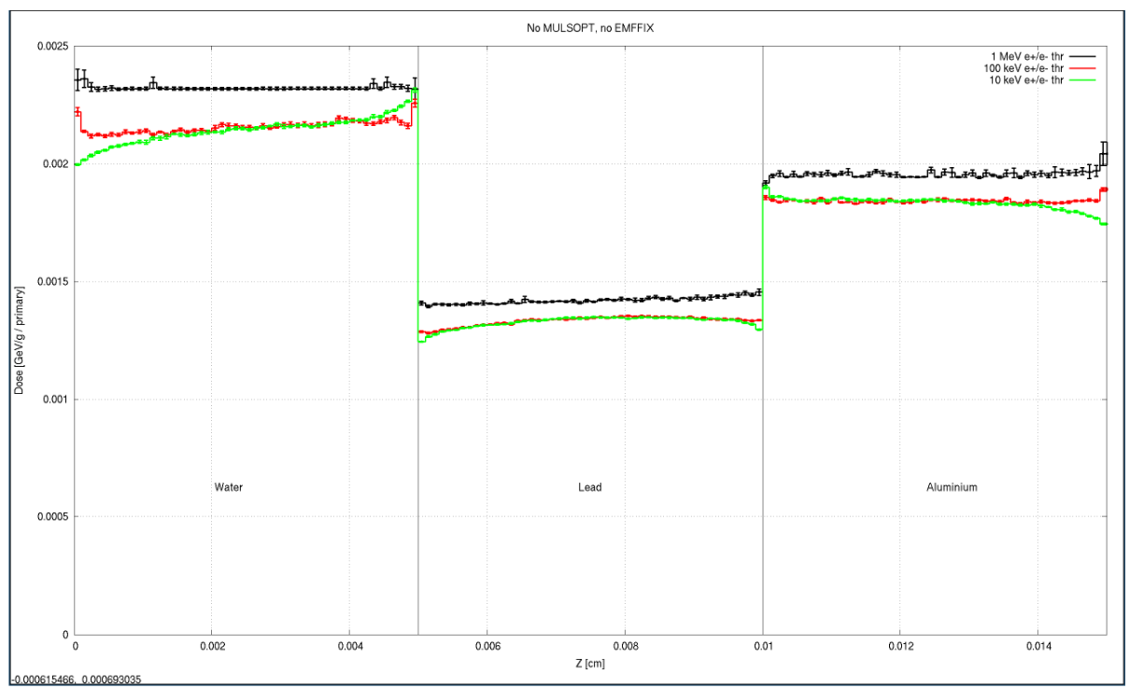Click the plot title 'No MULSOPT, no EMFFIX'
Image resolution: width=1129 pixels, height=688 pixels.
(590, 29)
